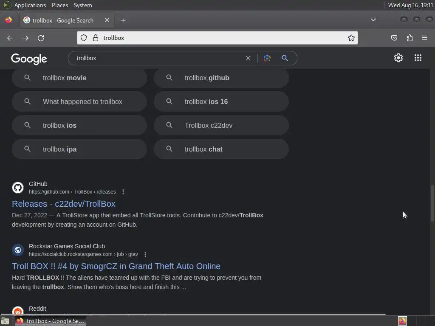This screenshot has width=435, height=326.
Task: Clear the Google search box text
Action: [248, 58]
